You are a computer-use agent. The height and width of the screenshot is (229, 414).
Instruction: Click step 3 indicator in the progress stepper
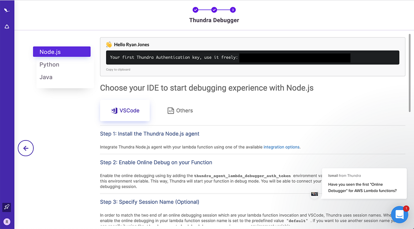coord(233,10)
